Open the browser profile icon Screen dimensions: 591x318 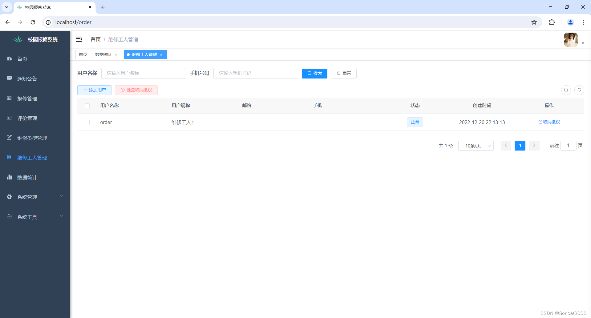[570, 22]
